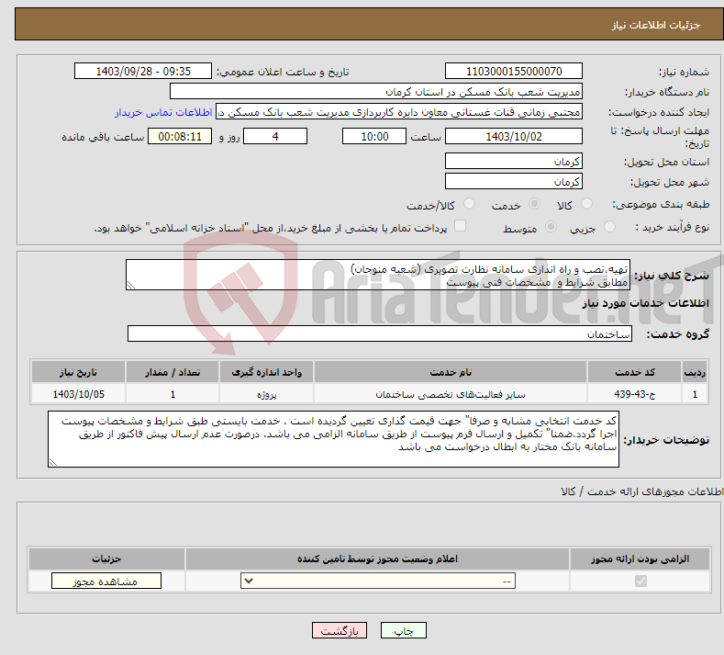Click the request creator field
This screenshot has width=724, height=655.
click(399, 112)
